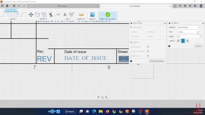
Task: Open the Help question mark icon
Action: pos(195,6)
